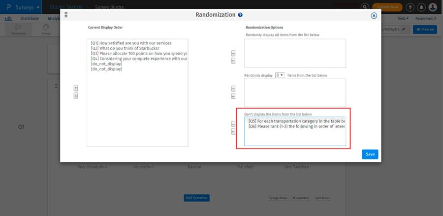443x216 pixels.
Task: Select the Very Satisfied rating label
Action: (x=296, y=167)
